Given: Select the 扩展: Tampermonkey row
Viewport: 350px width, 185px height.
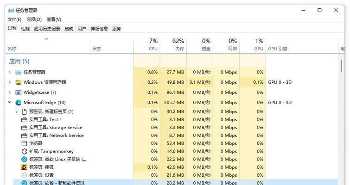Looking at the screenshot, I should pyautogui.click(x=176, y=151).
